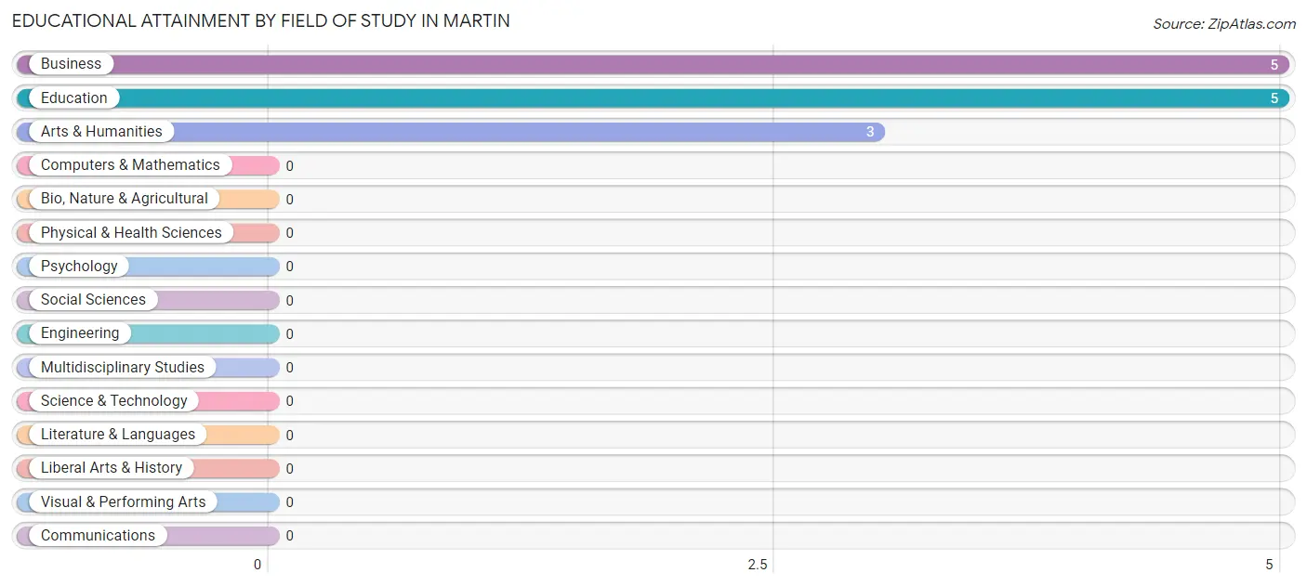Click the Engineering label
This screenshot has width=1307, height=586.
(80, 332)
